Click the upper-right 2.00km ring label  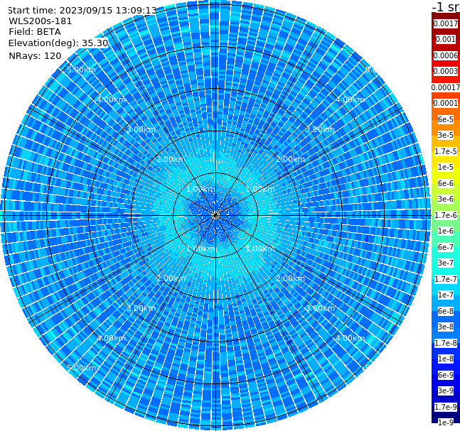(291, 159)
